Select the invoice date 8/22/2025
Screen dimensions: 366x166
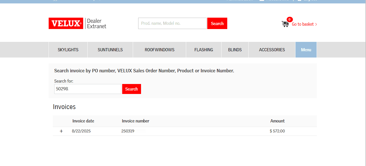point(81,131)
